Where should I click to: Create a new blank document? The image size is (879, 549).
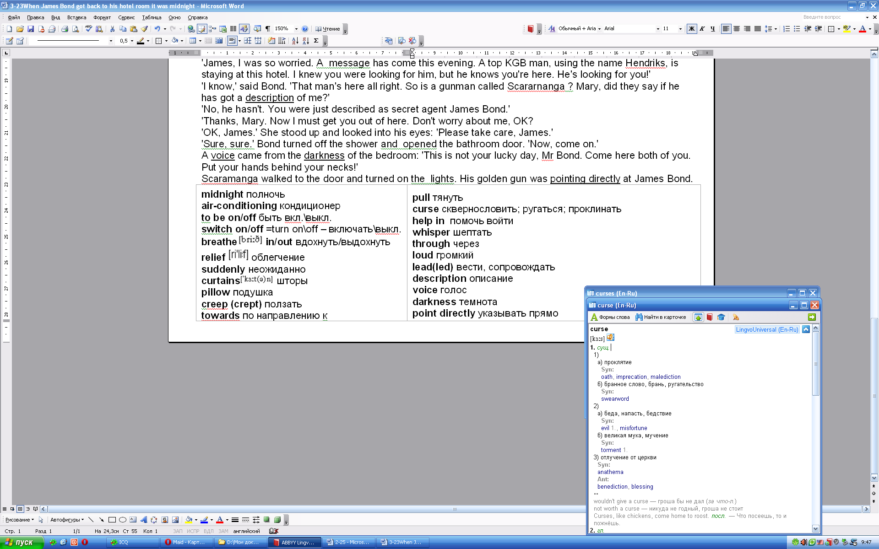click(9, 29)
